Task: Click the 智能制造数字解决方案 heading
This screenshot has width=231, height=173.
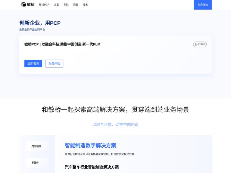Action: click(90, 145)
